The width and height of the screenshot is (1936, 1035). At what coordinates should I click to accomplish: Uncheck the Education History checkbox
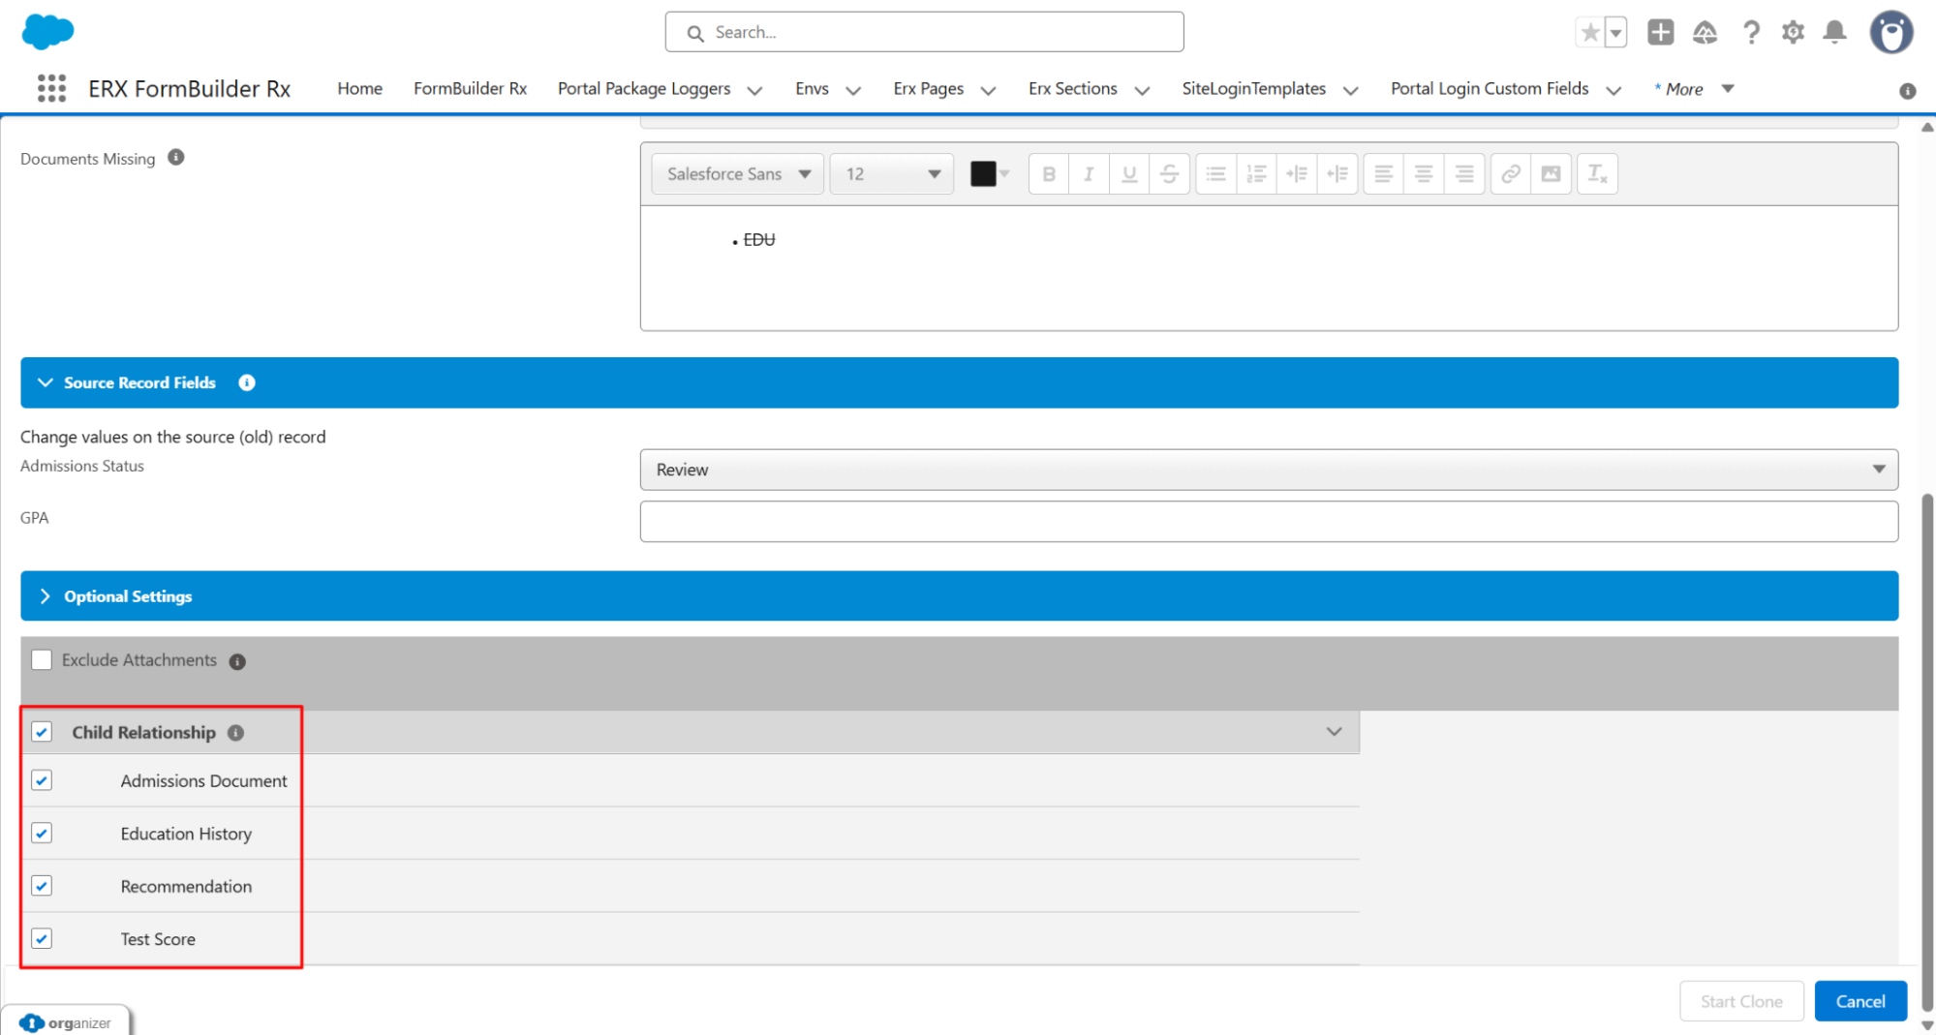pos(42,834)
